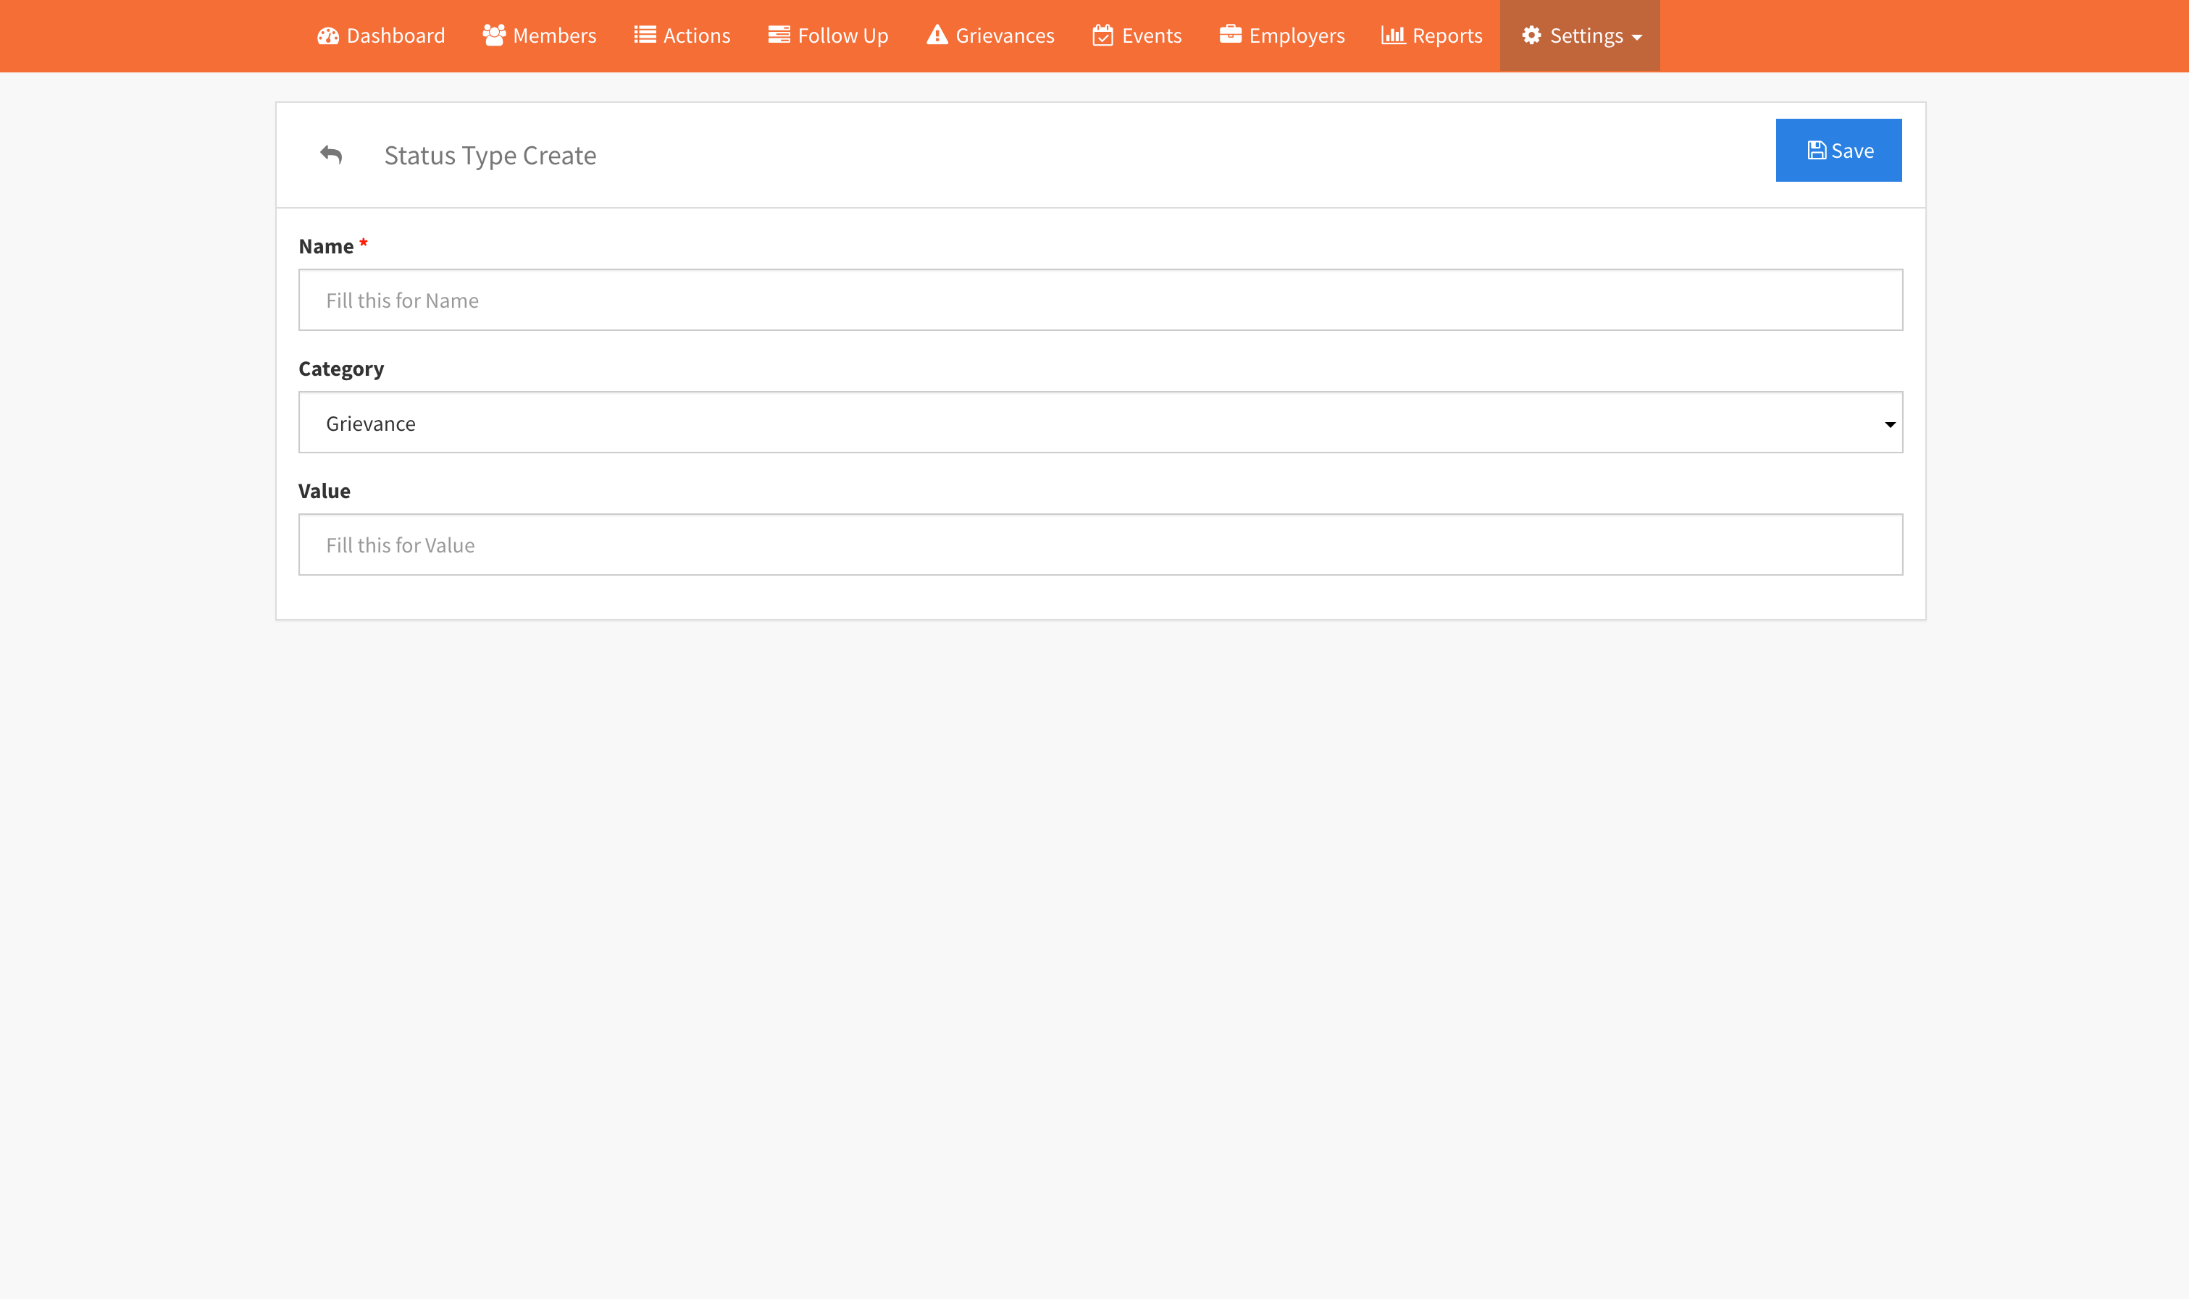2189x1299 pixels.
Task: Expand the Settings dropdown caret
Action: click(1636, 38)
